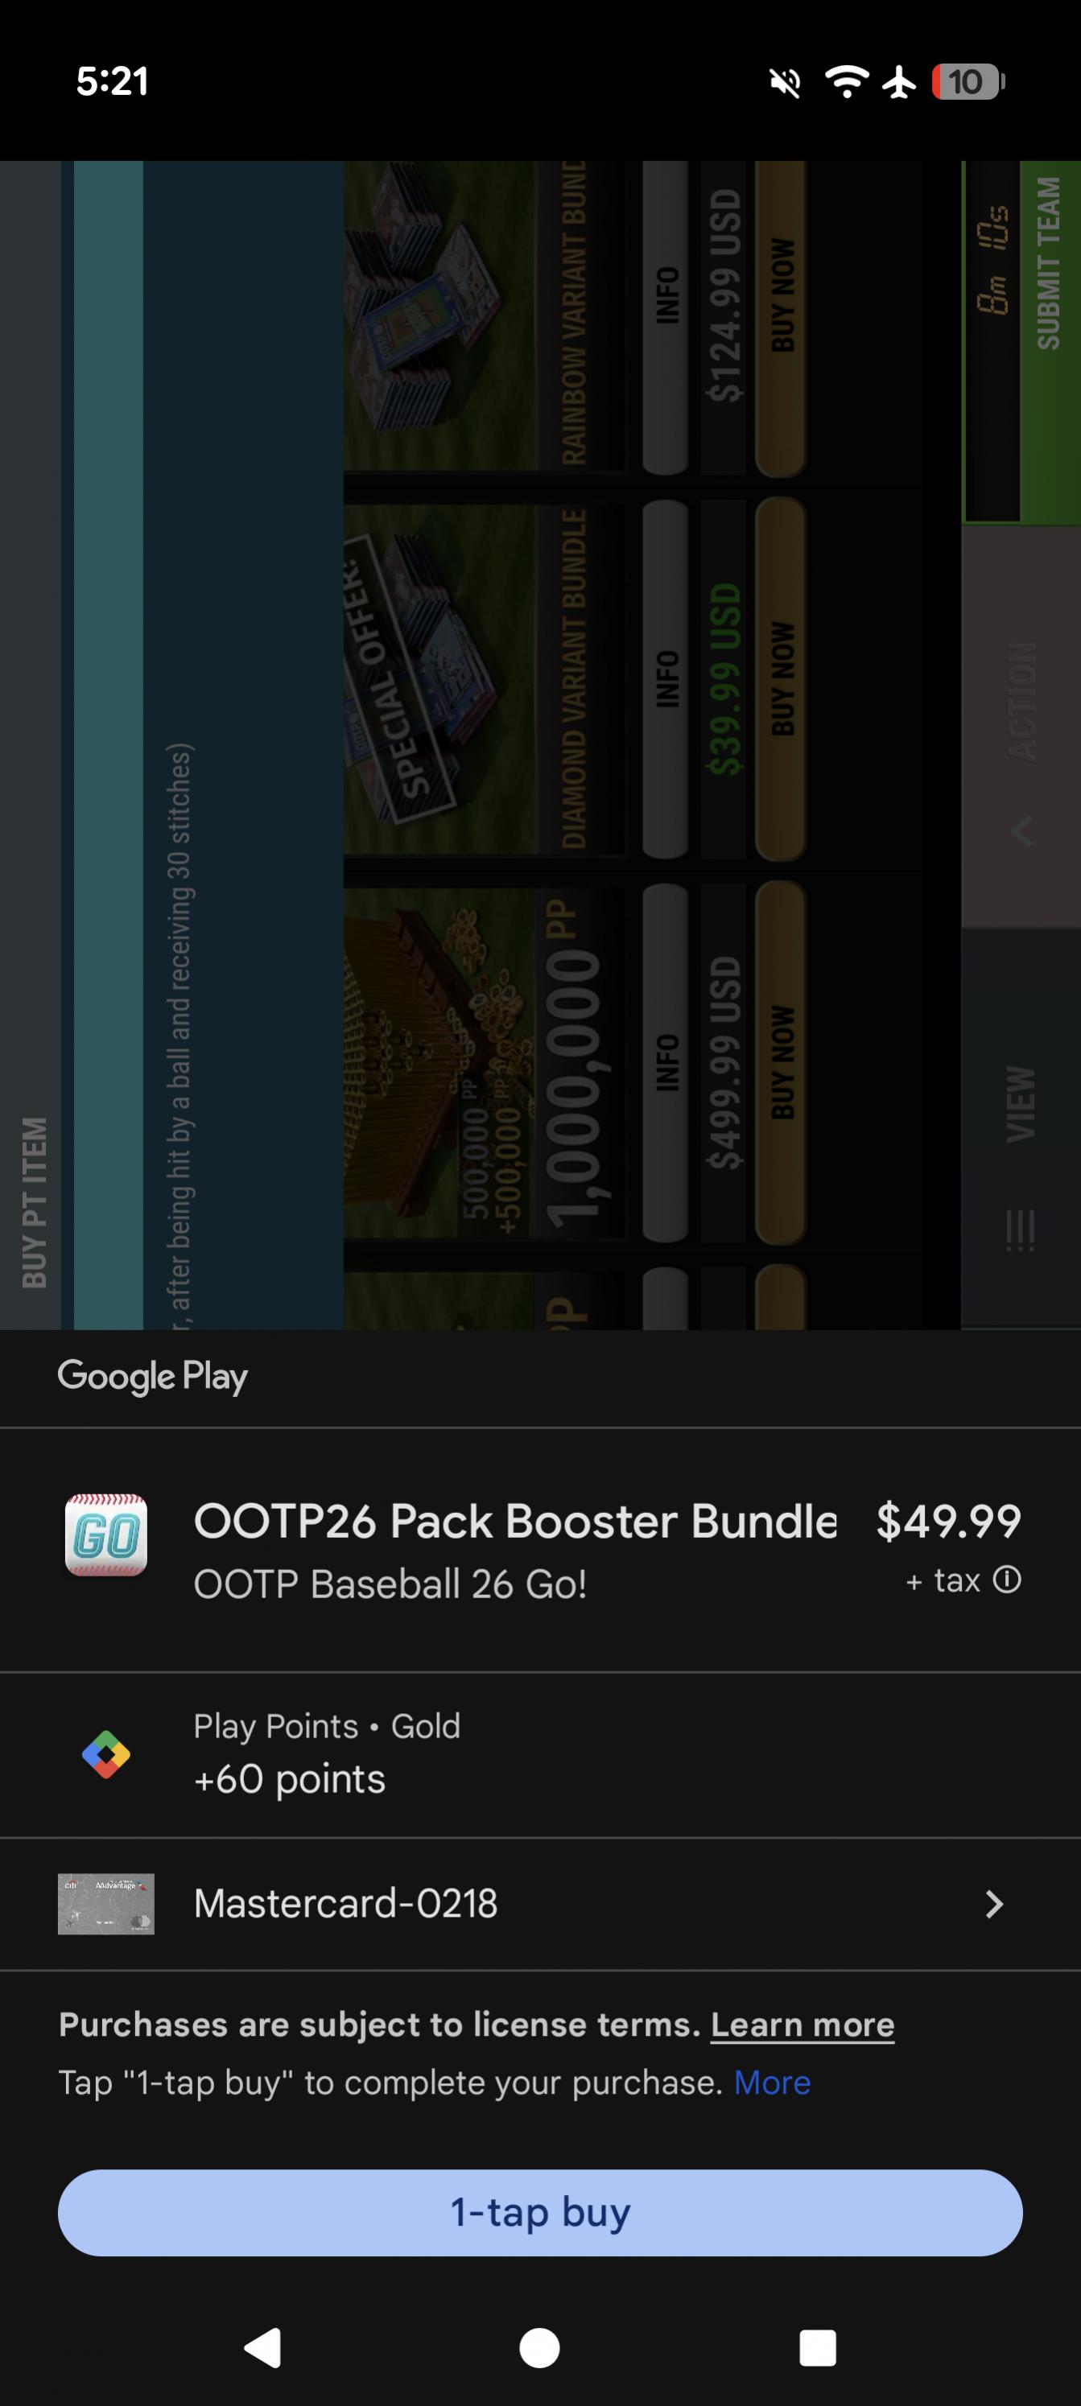Confirm purchase with 1-tap buy
Screen dimensions: 1081x2406
(540, 2213)
